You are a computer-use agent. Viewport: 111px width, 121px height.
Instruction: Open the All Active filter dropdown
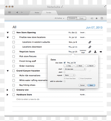[59, 18]
